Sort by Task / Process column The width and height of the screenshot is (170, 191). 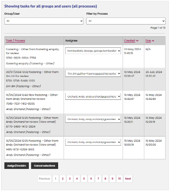(16, 41)
